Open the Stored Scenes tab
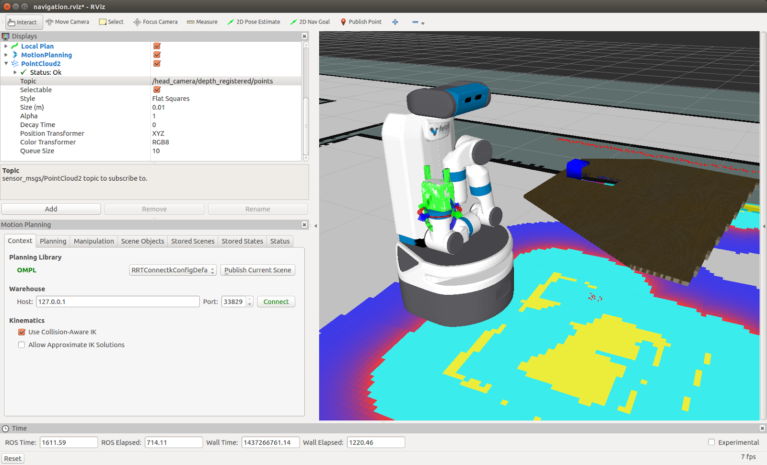 pos(193,241)
